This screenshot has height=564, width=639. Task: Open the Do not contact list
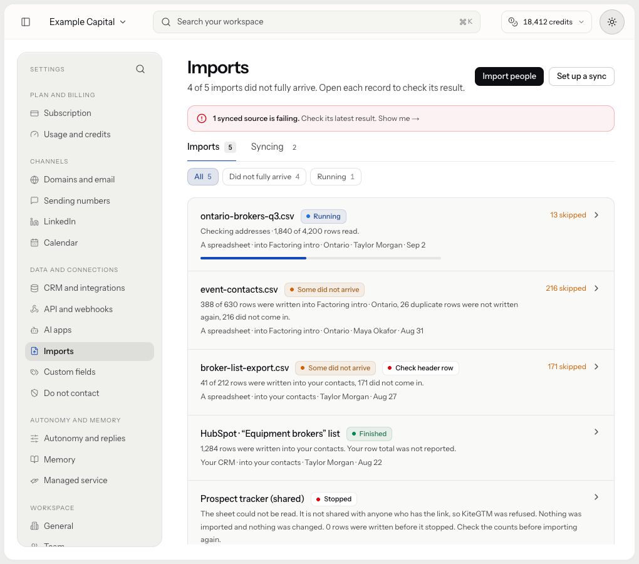pos(90,394)
